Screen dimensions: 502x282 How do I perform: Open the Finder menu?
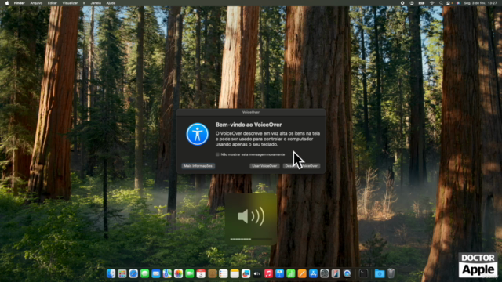19,3
